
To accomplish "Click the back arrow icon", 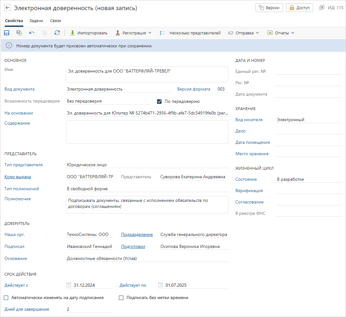I will (8, 8).
